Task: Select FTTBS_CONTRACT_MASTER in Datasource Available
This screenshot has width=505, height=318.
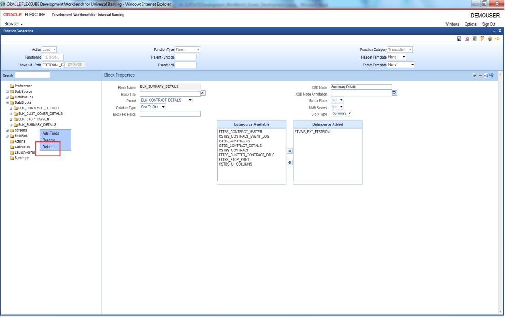Action: pos(240,132)
